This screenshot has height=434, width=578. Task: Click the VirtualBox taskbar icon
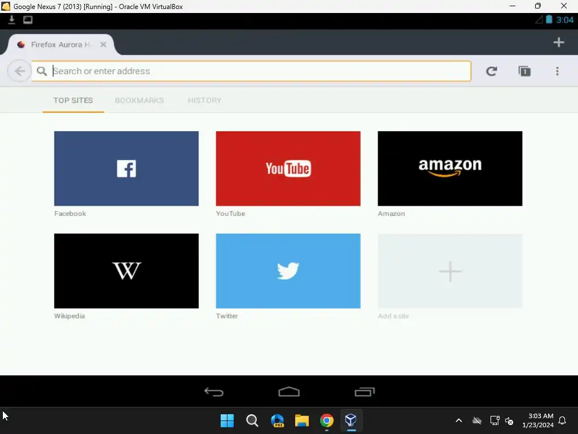351,420
